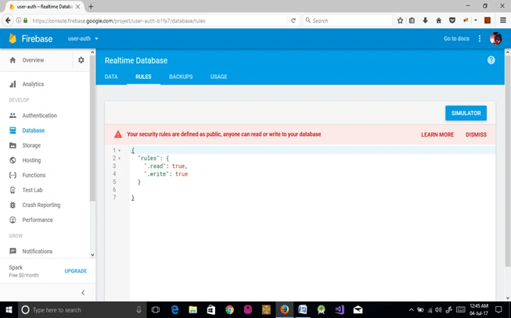Switch to the RULES tab

click(143, 77)
